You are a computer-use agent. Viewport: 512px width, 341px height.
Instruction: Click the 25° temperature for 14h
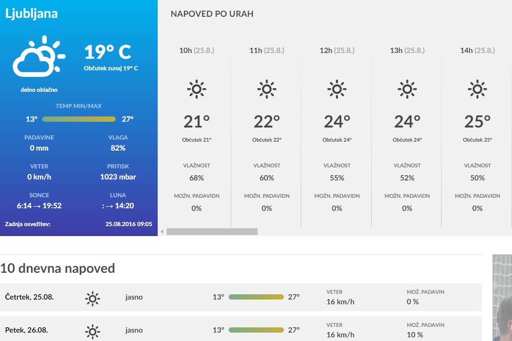(x=477, y=122)
